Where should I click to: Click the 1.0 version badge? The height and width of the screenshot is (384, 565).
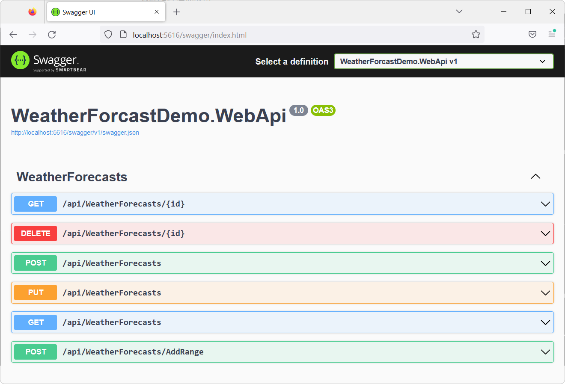[x=299, y=110]
